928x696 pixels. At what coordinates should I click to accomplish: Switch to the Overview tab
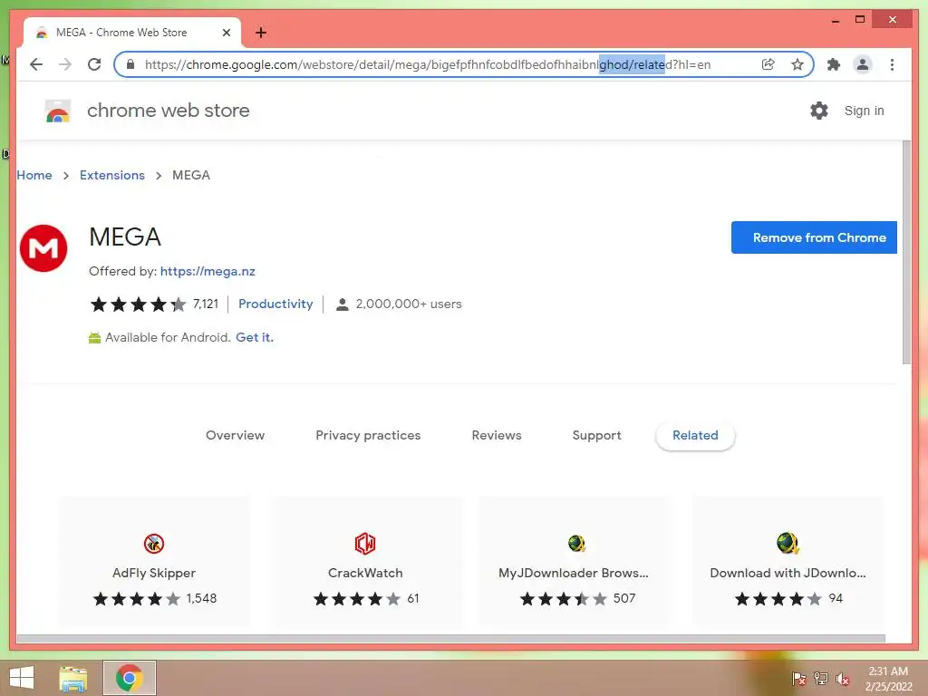tap(235, 436)
